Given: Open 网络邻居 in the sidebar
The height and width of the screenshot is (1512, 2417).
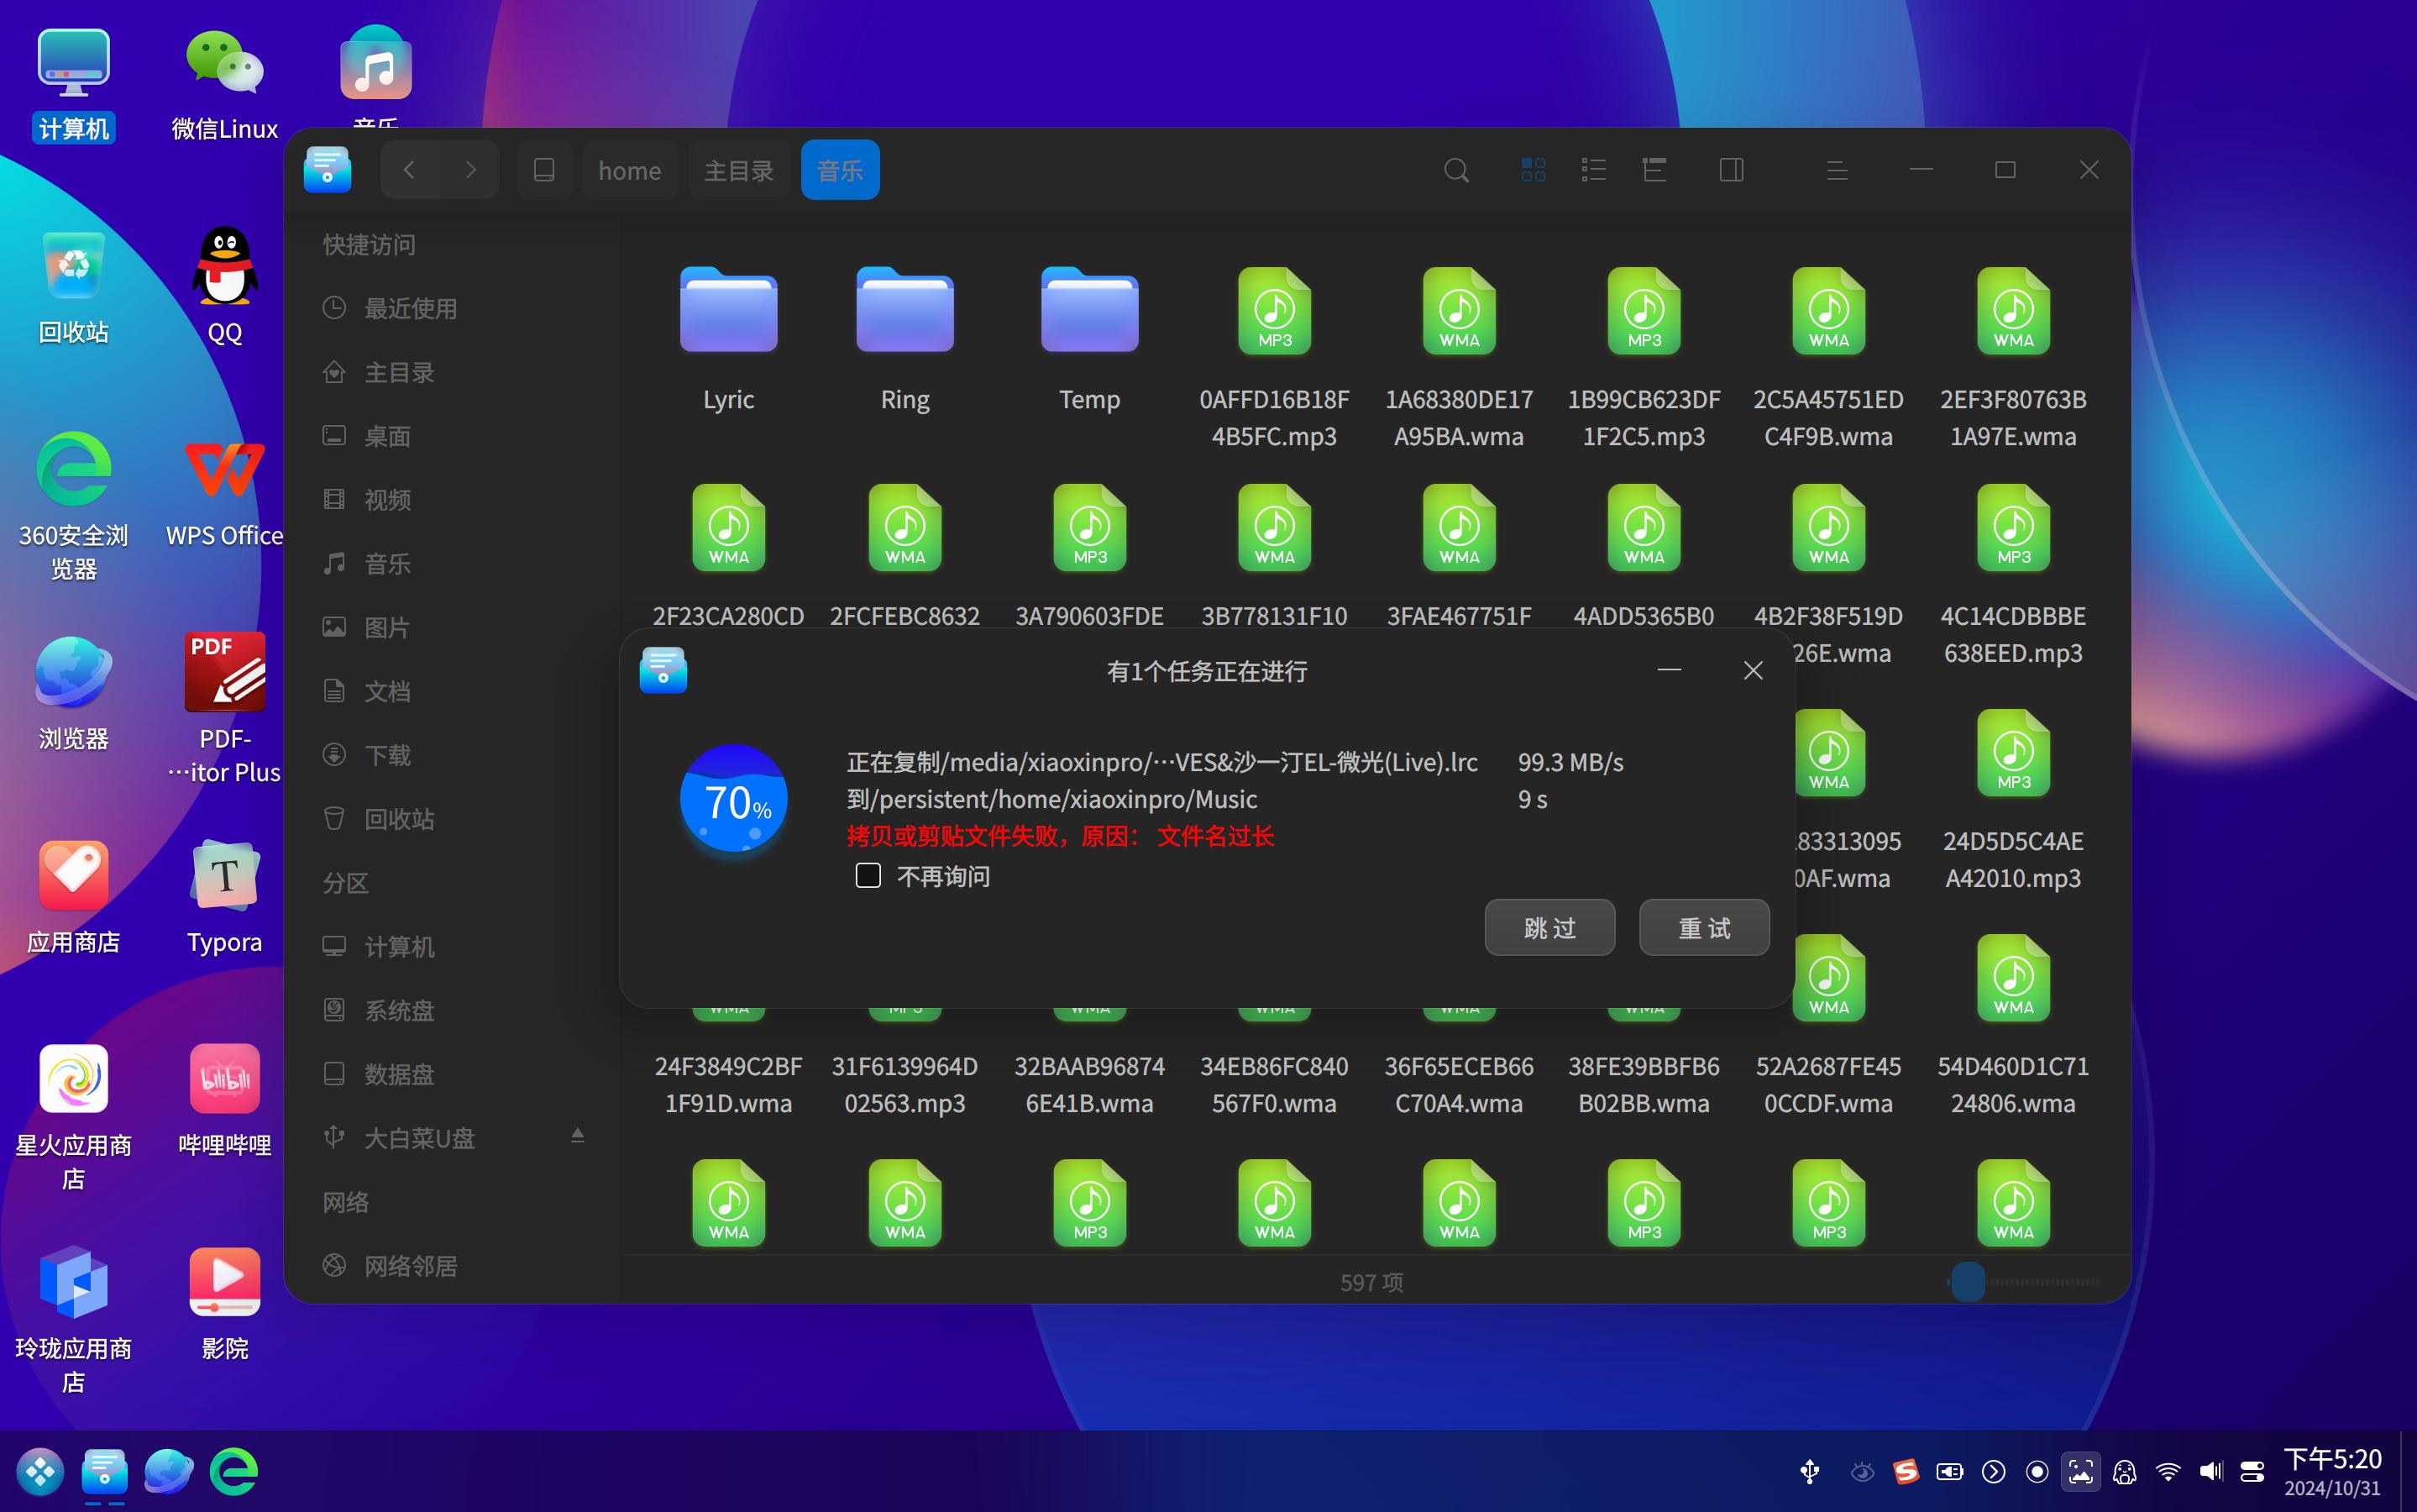Looking at the screenshot, I should coord(450,1266).
